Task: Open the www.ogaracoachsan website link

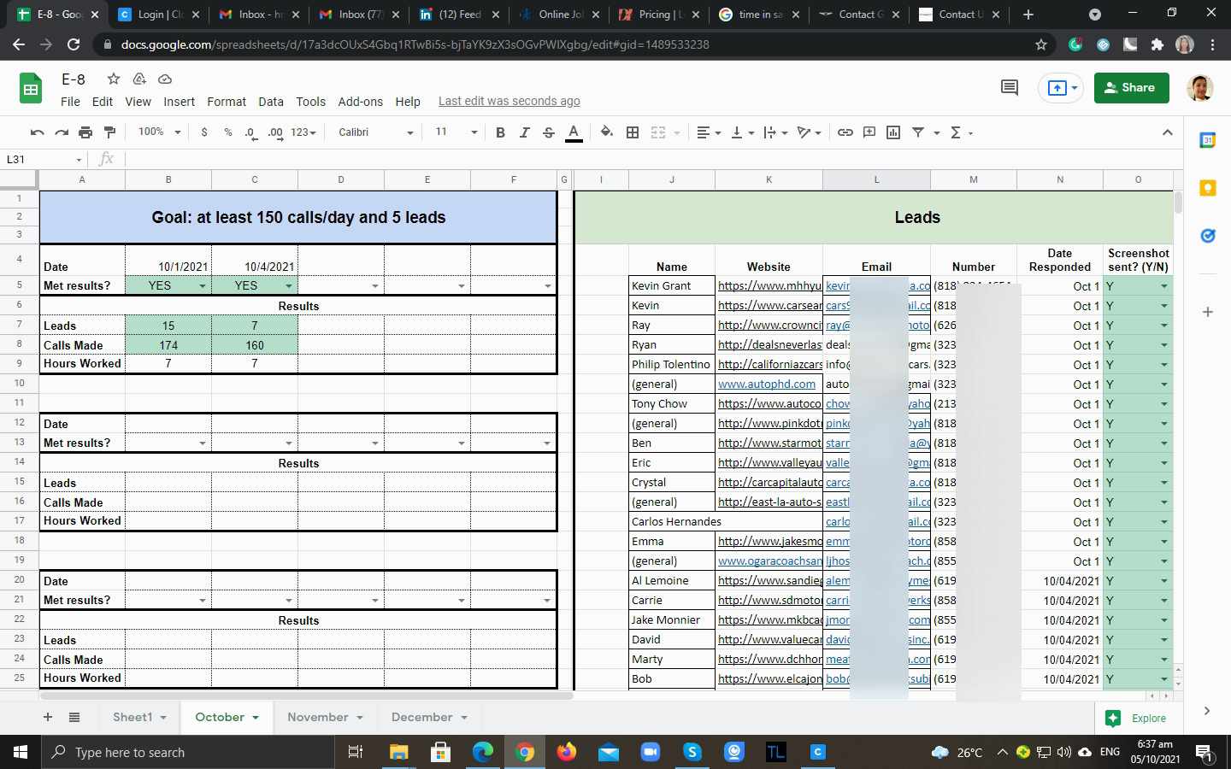Action: pyautogui.click(x=769, y=561)
